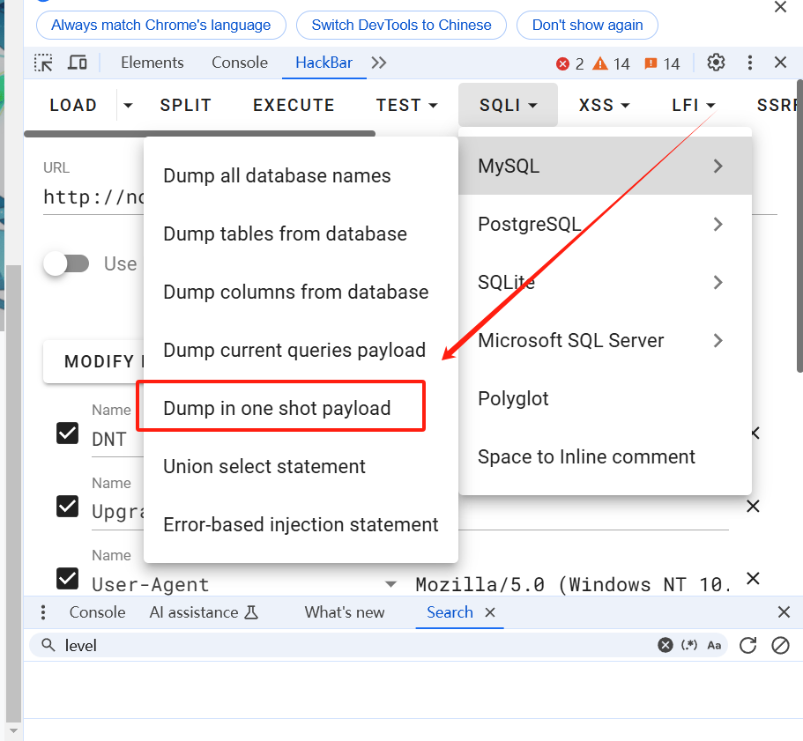Remove the Upgrade header row
The image size is (803, 741).
click(x=753, y=506)
